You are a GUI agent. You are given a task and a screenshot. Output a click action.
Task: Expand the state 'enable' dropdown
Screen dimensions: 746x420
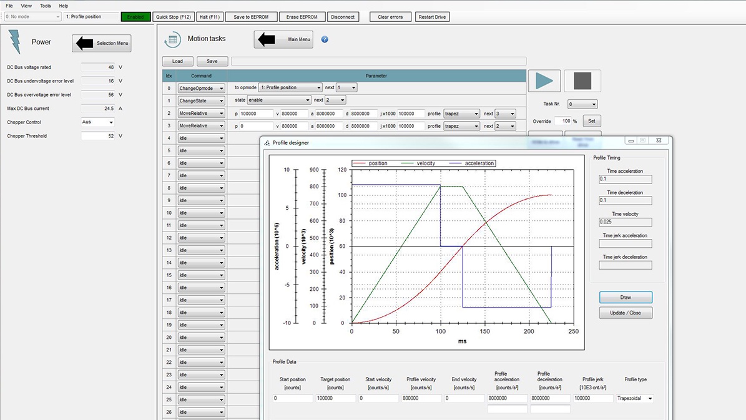tap(279, 100)
